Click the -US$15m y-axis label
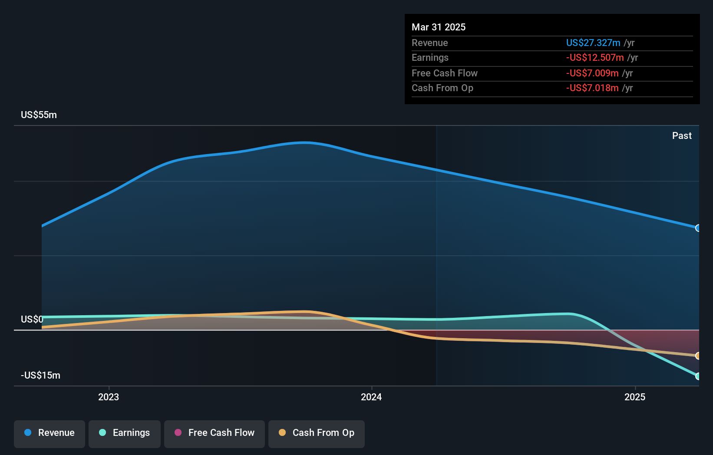The width and height of the screenshot is (713, 455). point(41,376)
